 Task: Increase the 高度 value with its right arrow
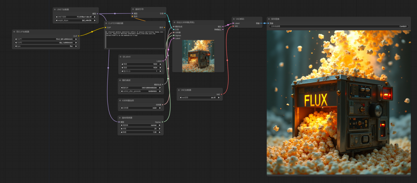[x=160, y=68]
